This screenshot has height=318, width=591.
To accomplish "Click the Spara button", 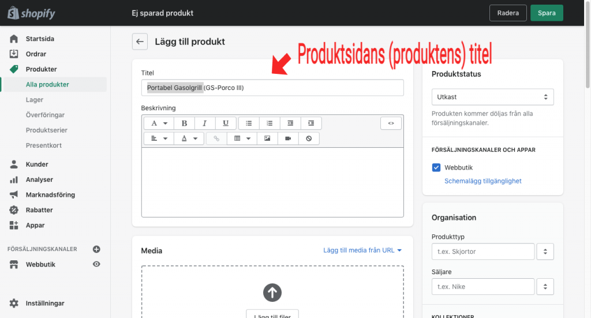I will [547, 13].
